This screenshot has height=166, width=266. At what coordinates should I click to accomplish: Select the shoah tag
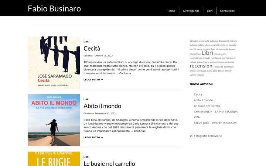193,71
